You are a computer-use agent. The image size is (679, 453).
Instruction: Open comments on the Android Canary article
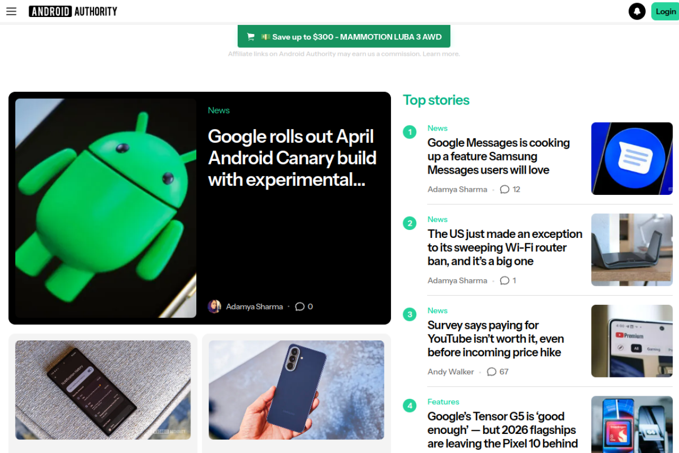point(304,306)
